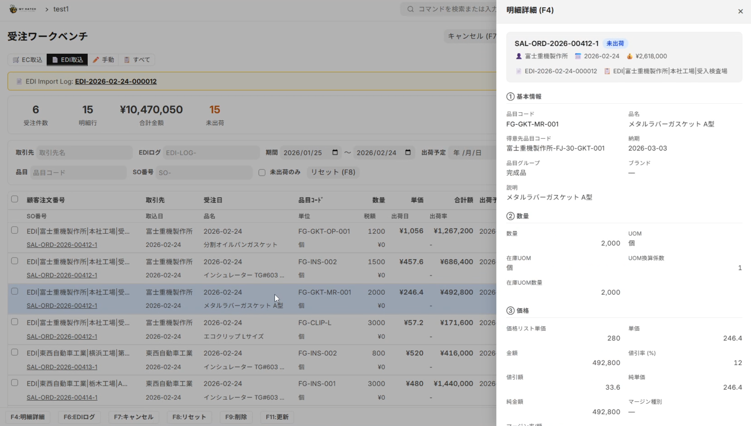Click the F6:EDIログ footer button
This screenshot has width=751, height=426.
pos(79,417)
